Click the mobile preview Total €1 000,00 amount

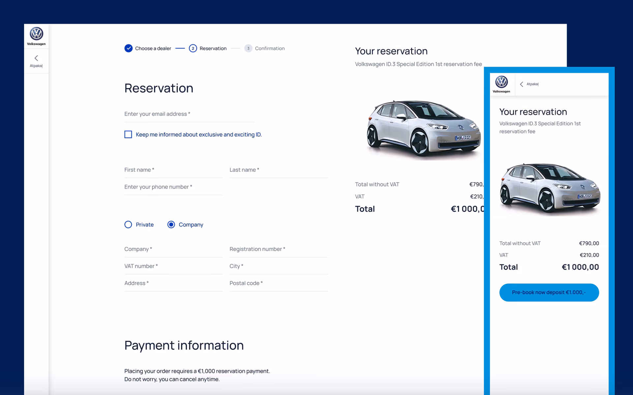point(580,267)
